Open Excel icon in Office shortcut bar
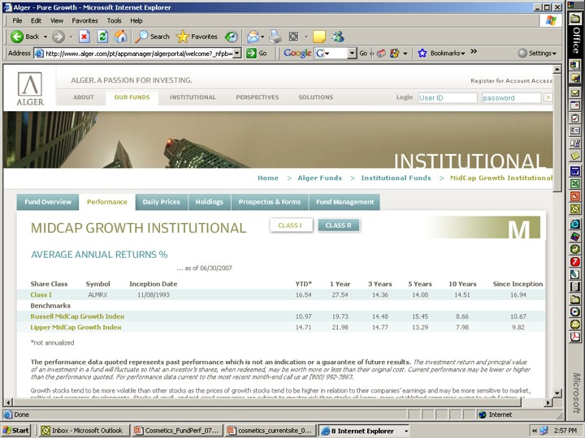Screen dimensions: 585x438 tap(575, 183)
